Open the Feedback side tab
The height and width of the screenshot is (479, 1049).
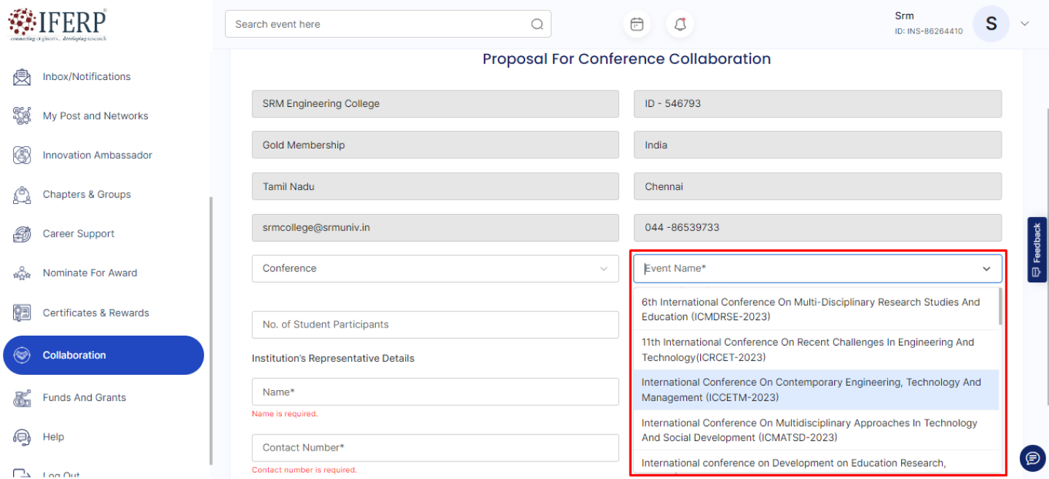point(1037,250)
